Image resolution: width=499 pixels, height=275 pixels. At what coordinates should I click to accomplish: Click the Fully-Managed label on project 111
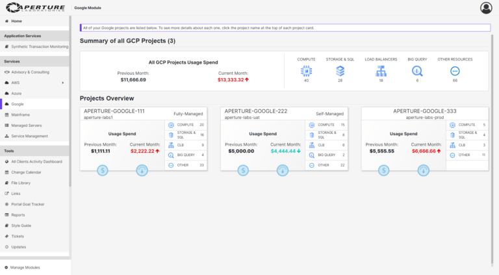tap(188, 114)
